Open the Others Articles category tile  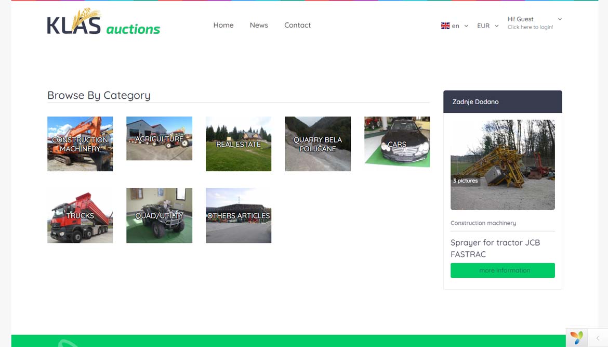tap(239, 215)
